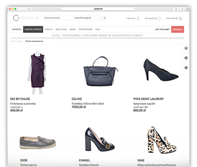Image resolution: width=197 pixels, height=167 pixels.
Task: Open the black block-heel loafer image
Action: click(x=100, y=140)
